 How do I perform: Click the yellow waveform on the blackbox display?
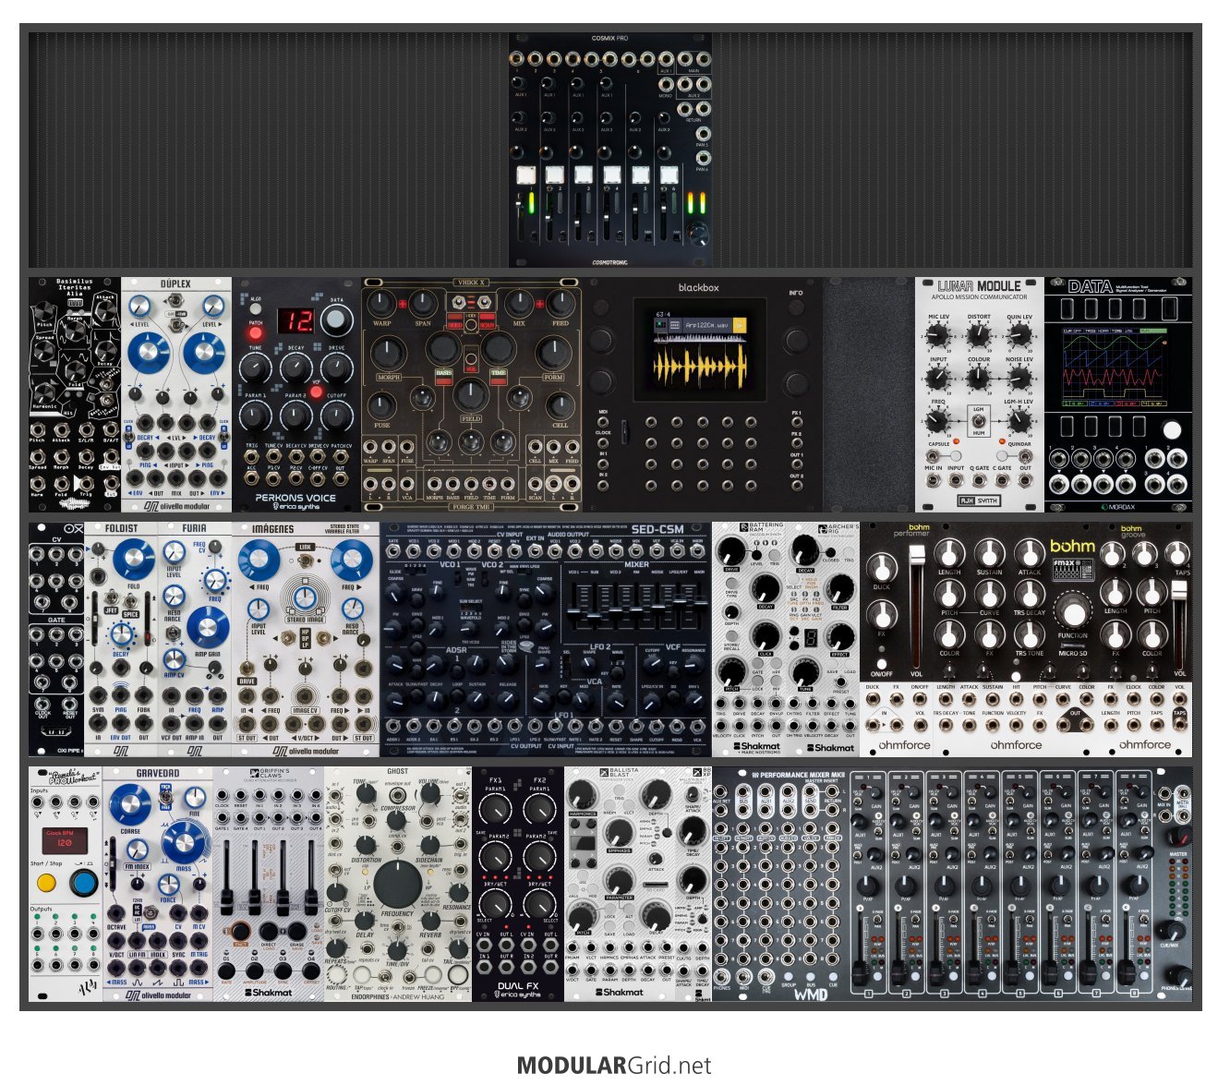point(699,367)
